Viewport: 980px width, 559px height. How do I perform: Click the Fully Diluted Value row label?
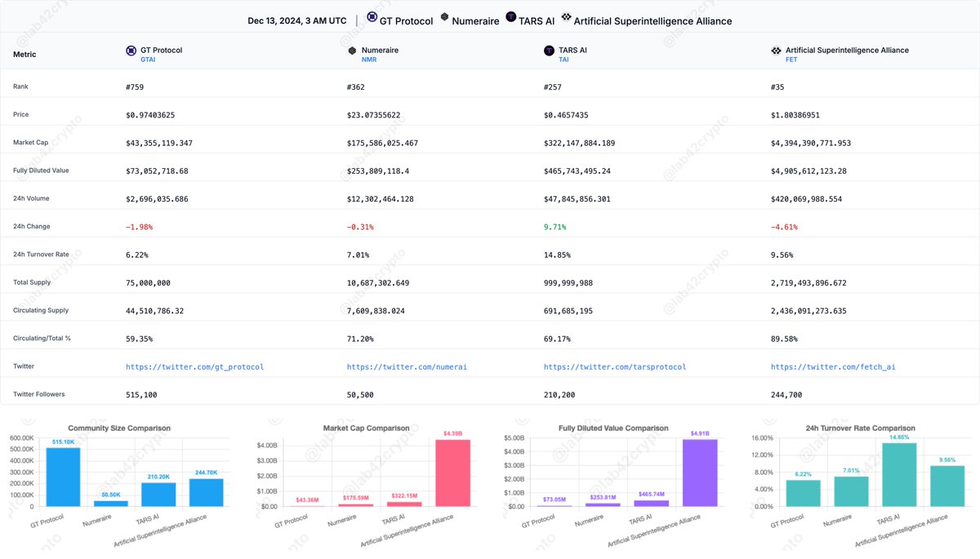pos(41,171)
